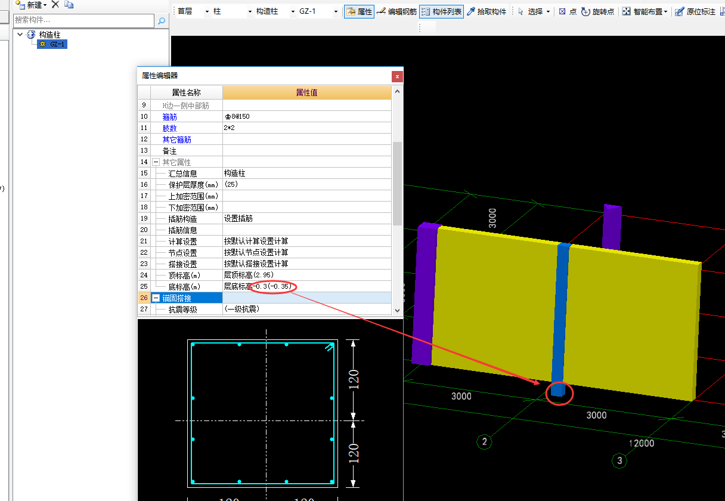The width and height of the screenshot is (725, 501).
Task: Close the 属性编辑器 panel
Action: 397,76
